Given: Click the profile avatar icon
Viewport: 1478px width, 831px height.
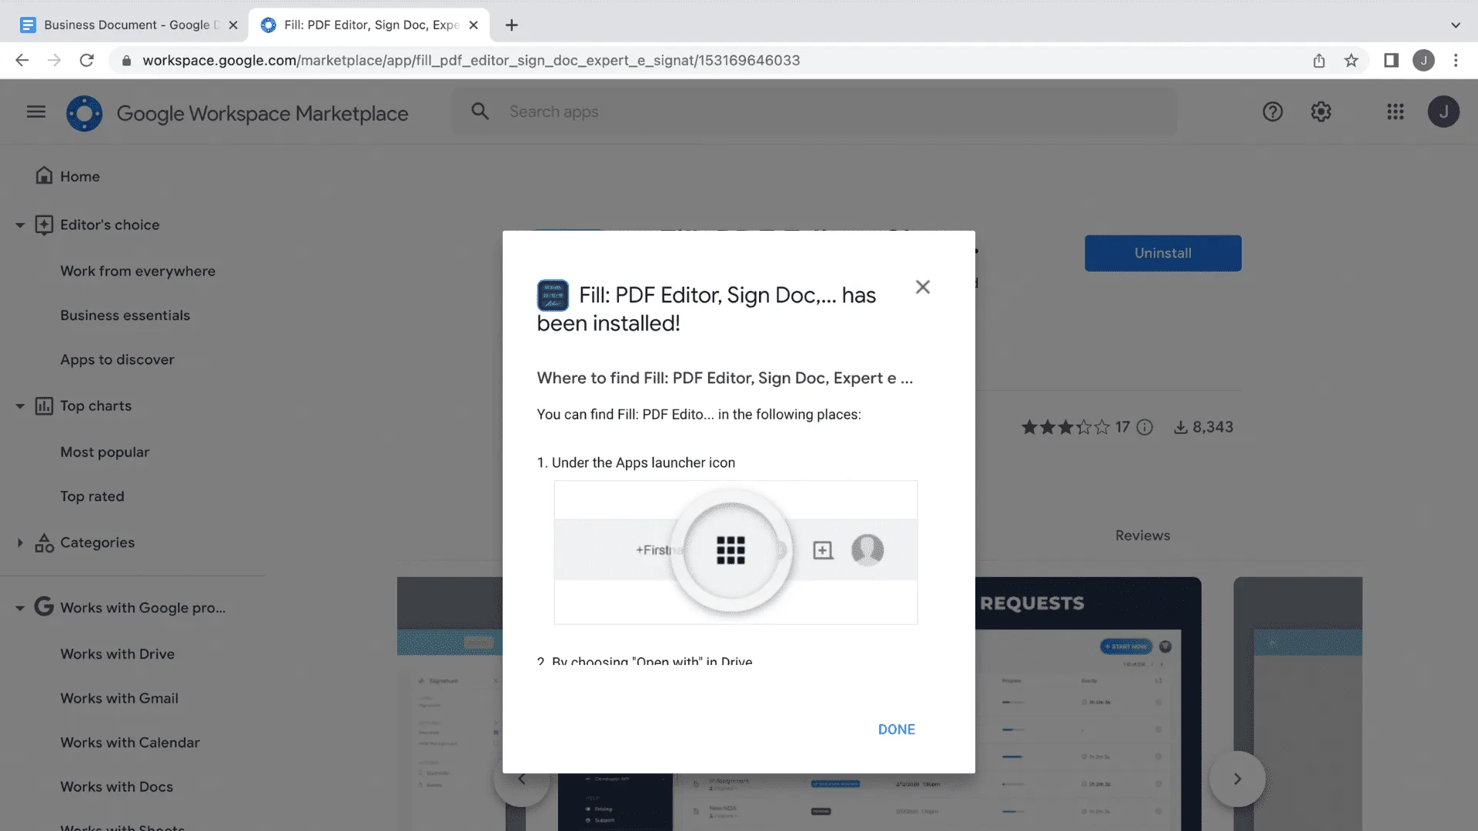Looking at the screenshot, I should pyautogui.click(x=1443, y=112).
